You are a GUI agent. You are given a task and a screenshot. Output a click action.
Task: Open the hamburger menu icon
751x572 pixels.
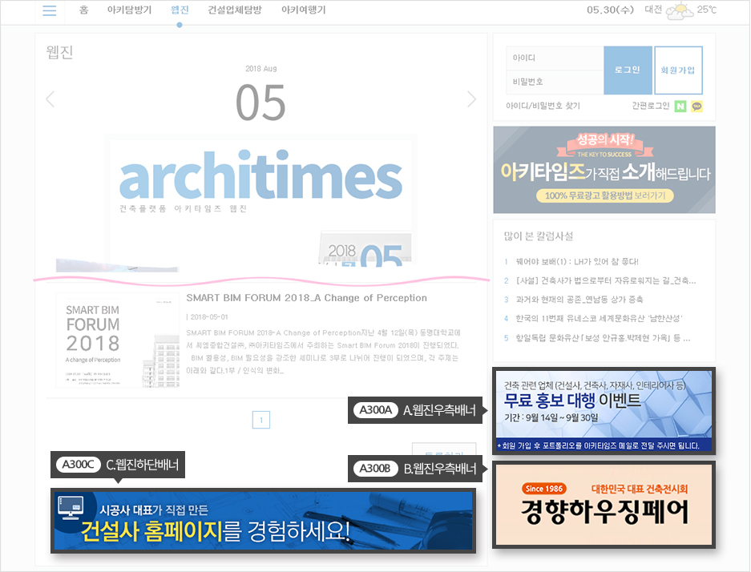coord(50,10)
